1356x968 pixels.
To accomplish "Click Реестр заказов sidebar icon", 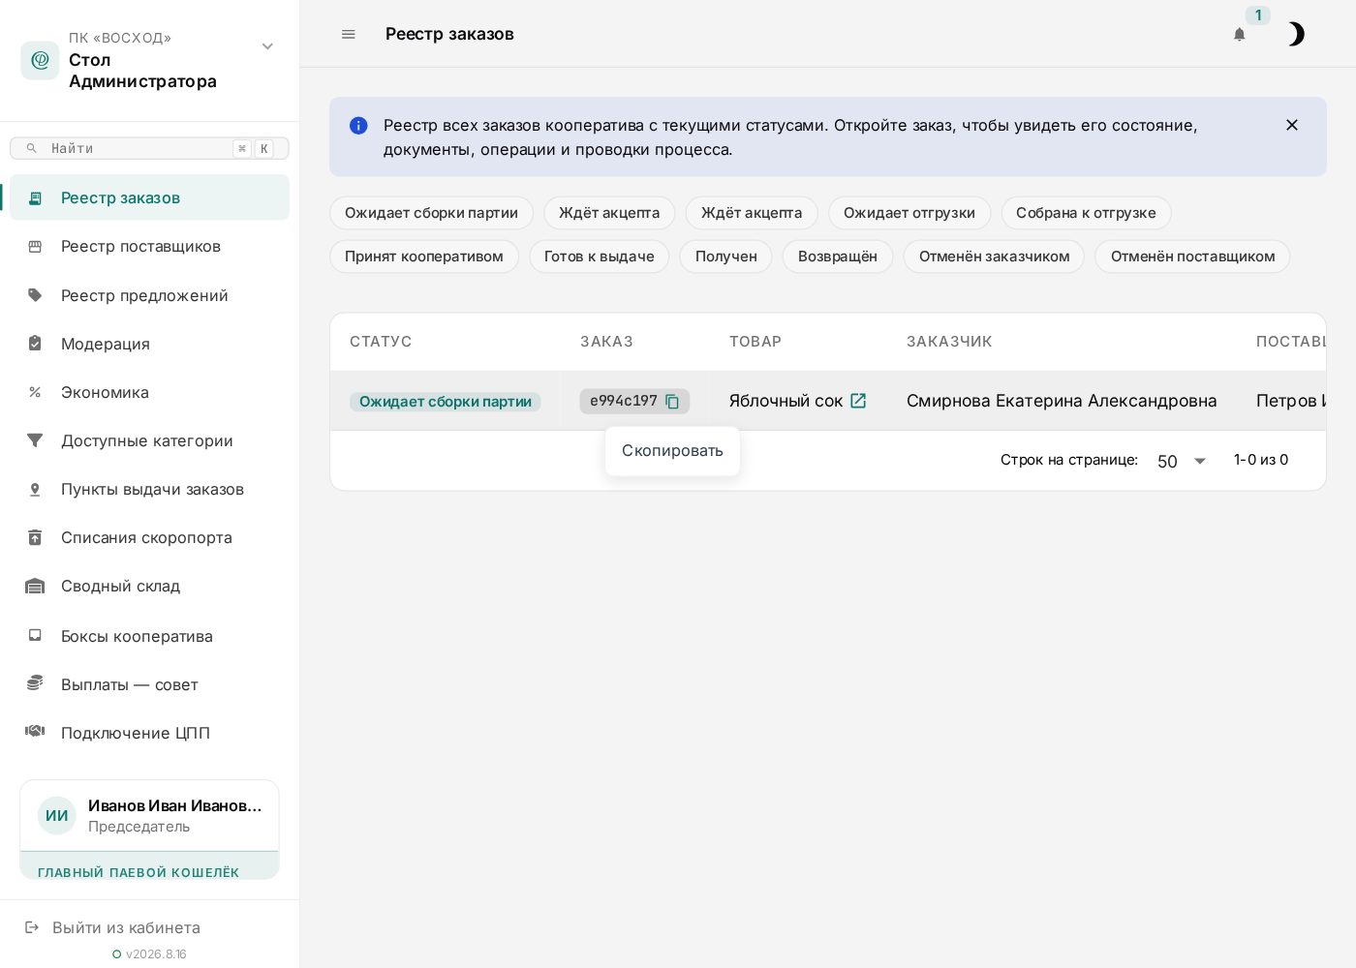I will coord(35,197).
